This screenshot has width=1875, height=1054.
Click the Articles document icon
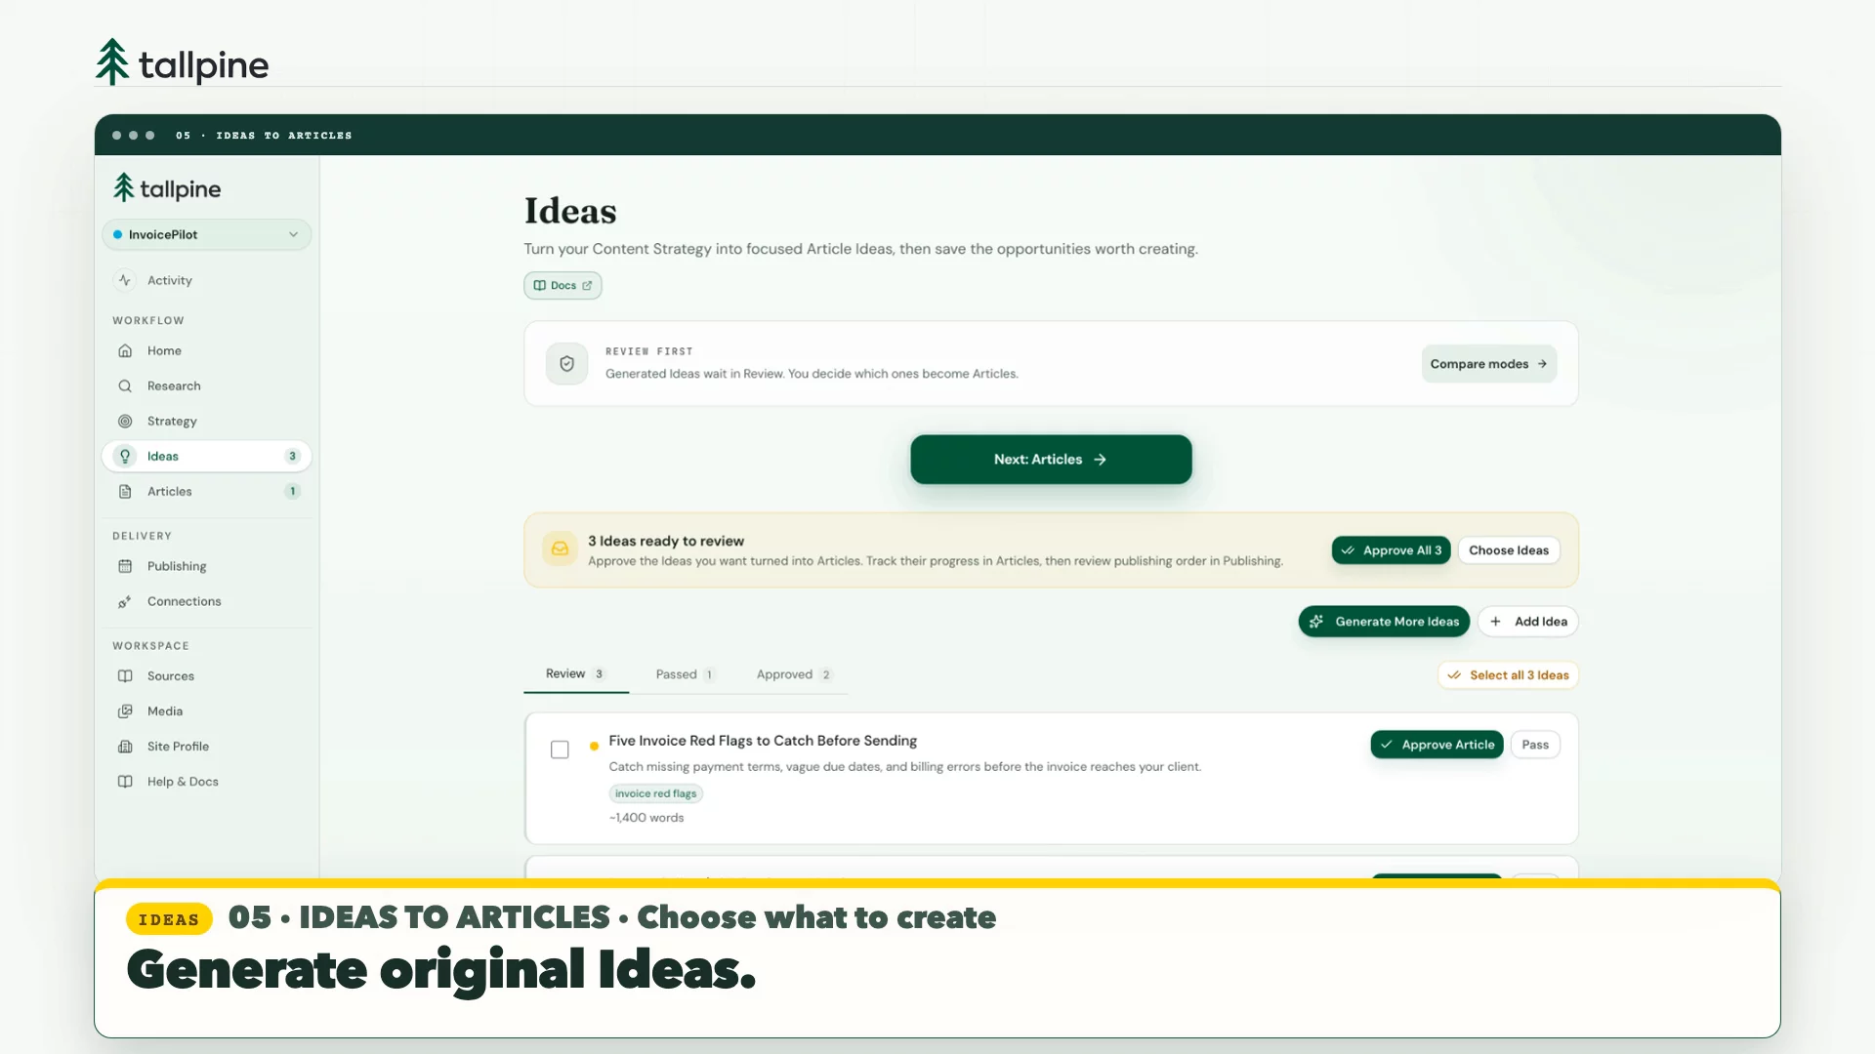(125, 491)
